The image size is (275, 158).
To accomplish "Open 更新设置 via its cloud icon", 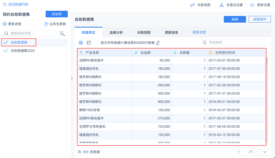I will point(252,5).
